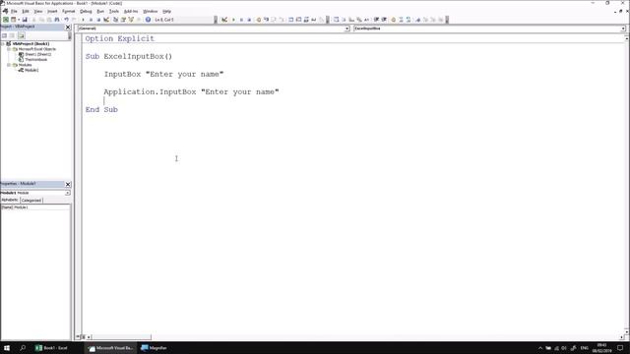The width and height of the screenshot is (630, 354).
Task: Open the Insert menu
Action: tap(52, 11)
